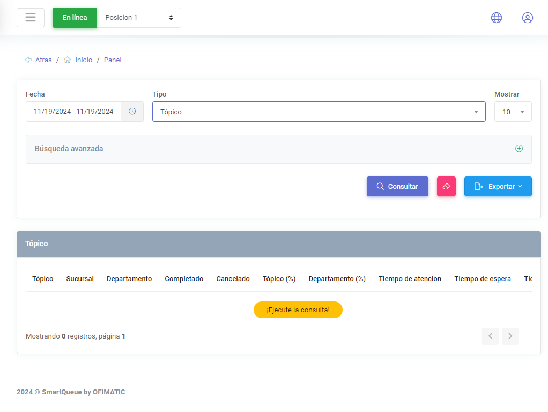Screen dimensions: 548x412
Task: Click the green plus icon in Búsqueda avanzada
Action: click(519, 149)
